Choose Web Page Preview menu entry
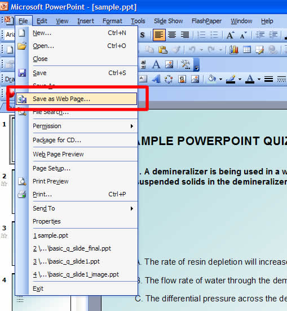Viewport: 287px width, 311px height. [x=77, y=154]
